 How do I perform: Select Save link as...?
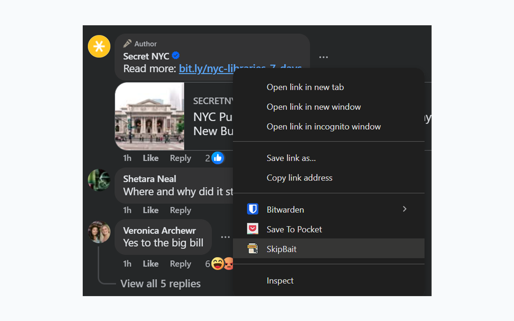click(328, 158)
